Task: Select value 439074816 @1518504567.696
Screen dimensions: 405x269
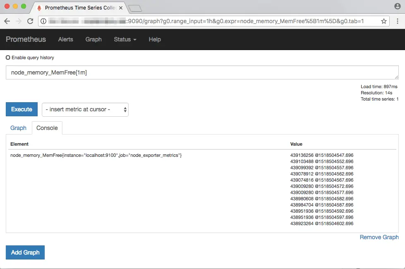Action: (x=322, y=180)
